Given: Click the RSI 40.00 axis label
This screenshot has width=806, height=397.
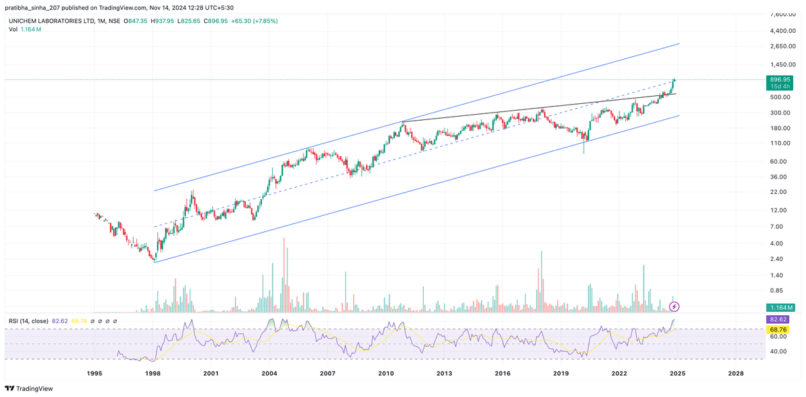Looking at the screenshot, I should click(x=778, y=351).
